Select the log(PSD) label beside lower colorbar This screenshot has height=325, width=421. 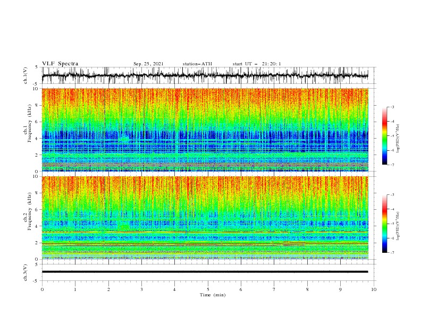tap(398, 226)
